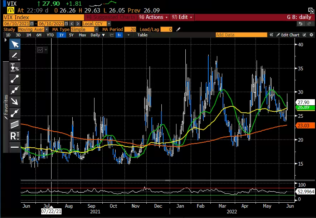Viewport: 316px width, 218px height.
Task: Click the Add Data input box
Action: pos(241,35)
